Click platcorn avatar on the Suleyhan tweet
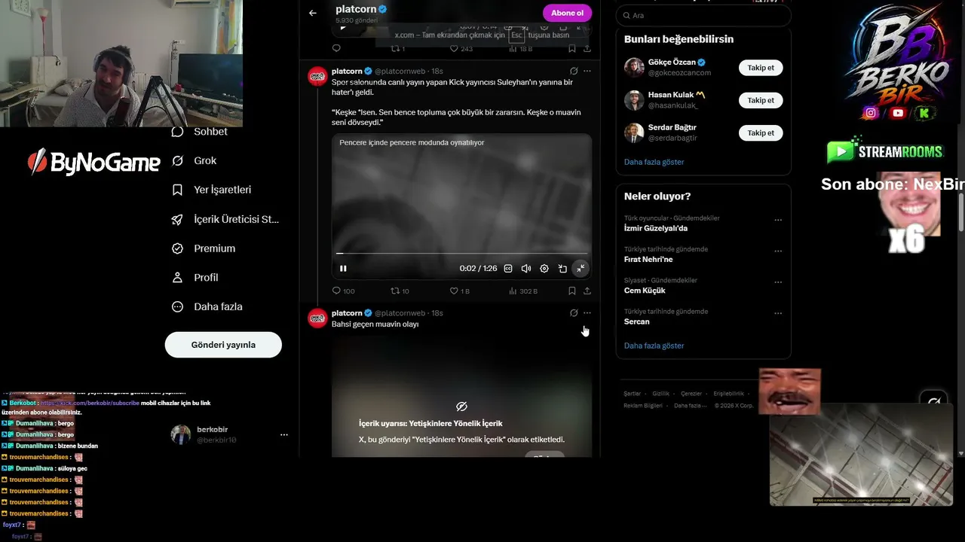 click(317, 76)
